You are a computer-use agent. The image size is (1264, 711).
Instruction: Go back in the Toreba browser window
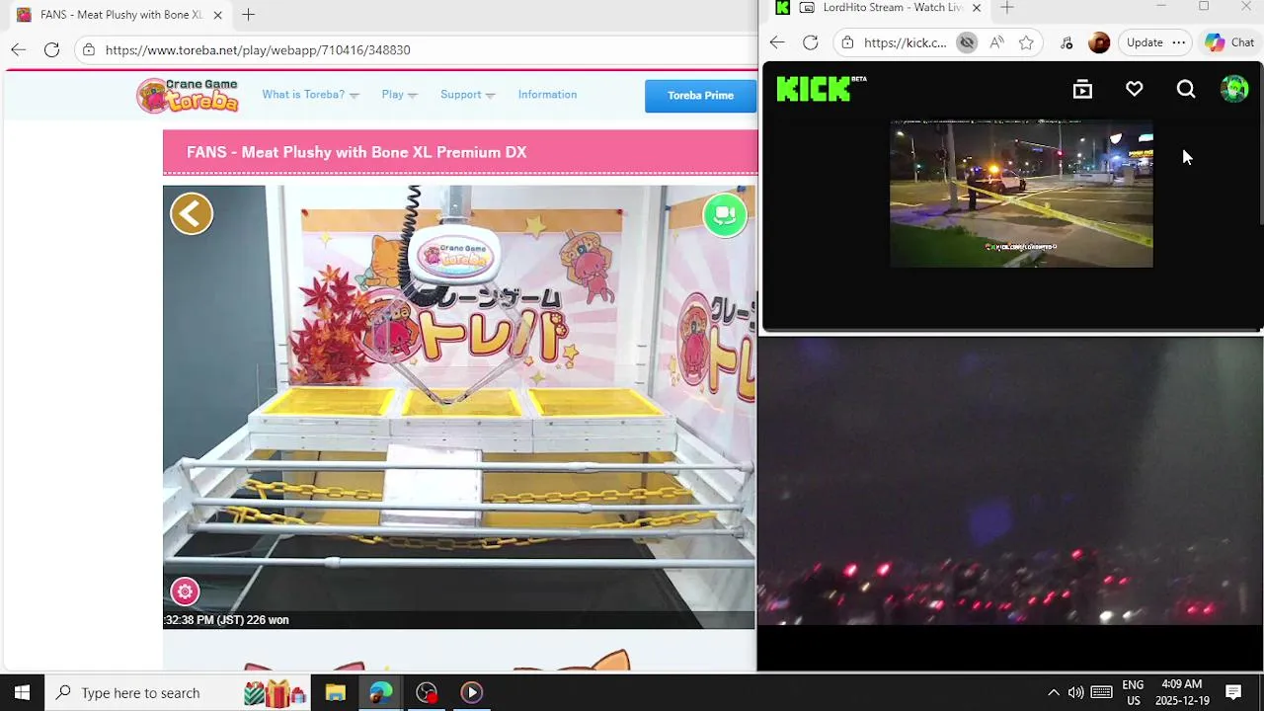(x=18, y=49)
